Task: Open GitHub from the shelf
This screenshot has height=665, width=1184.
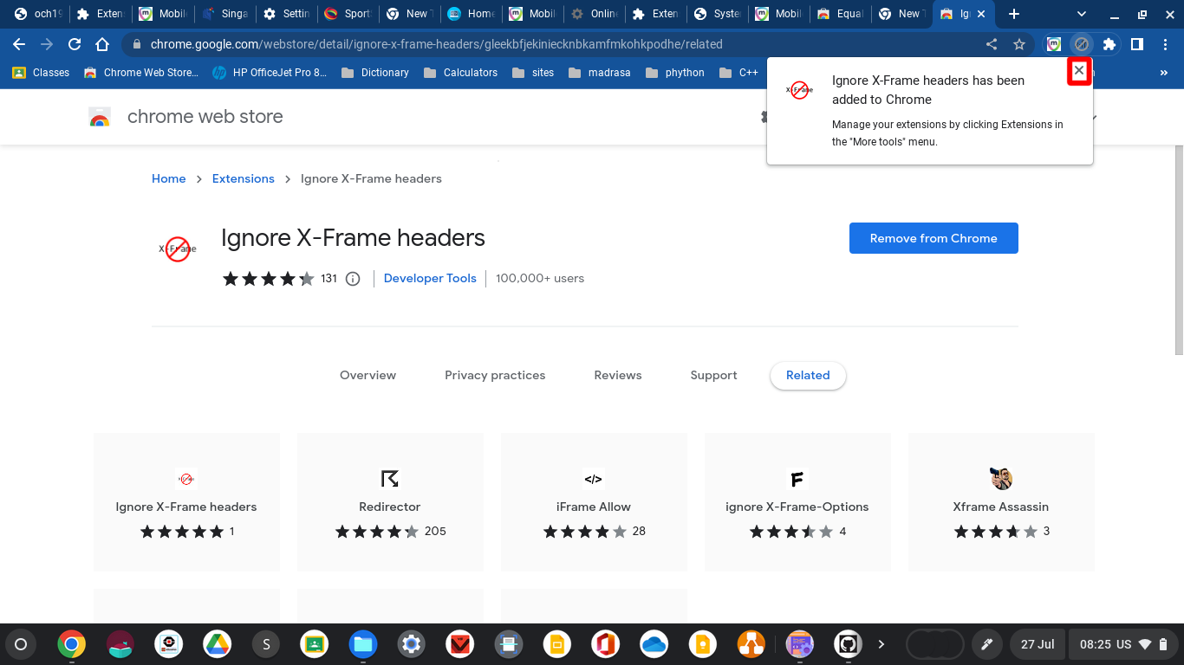Action: [x=848, y=644]
